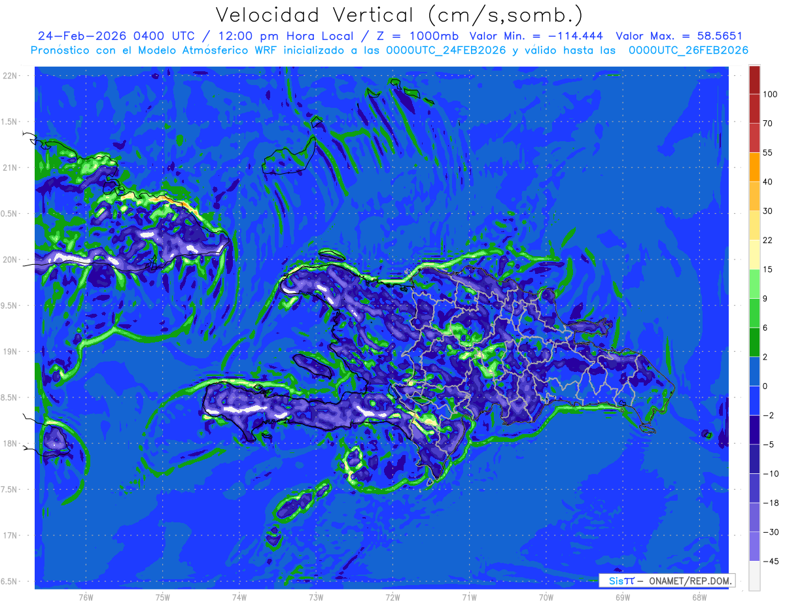This screenshot has width=785, height=606.
Task: Click the '73W' longitude axis label
Action: (316, 597)
